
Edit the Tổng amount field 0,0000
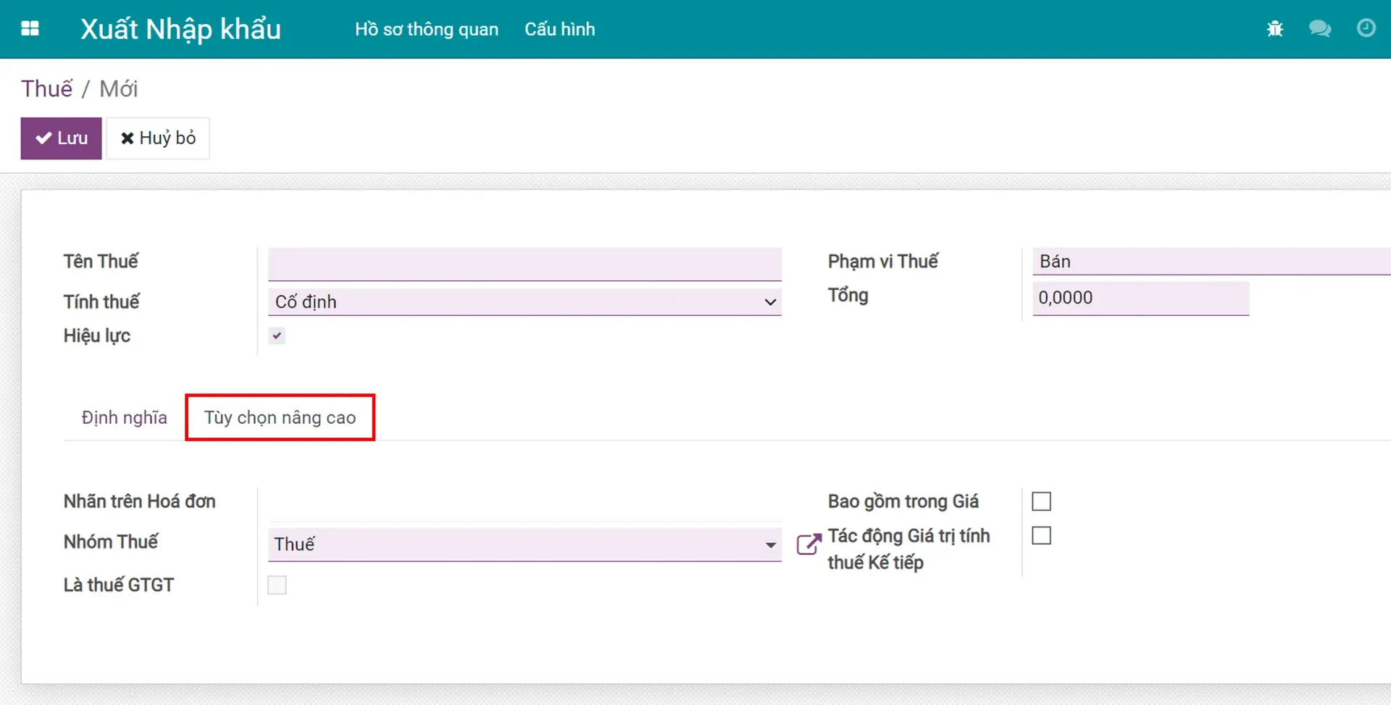point(1140,298)
